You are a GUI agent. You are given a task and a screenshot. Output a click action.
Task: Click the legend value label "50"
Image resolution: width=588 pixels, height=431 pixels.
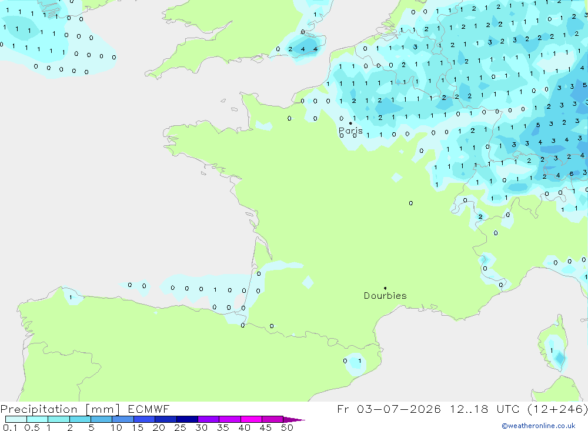(288, 427)
